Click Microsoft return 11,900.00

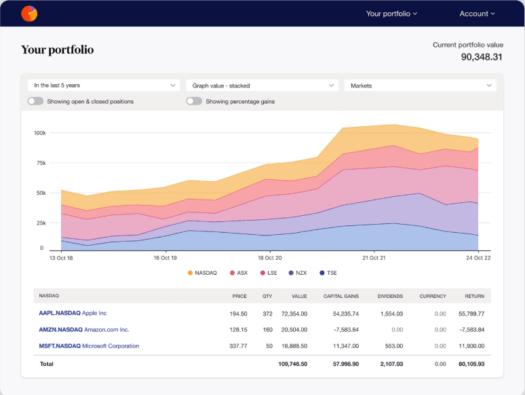471,345
